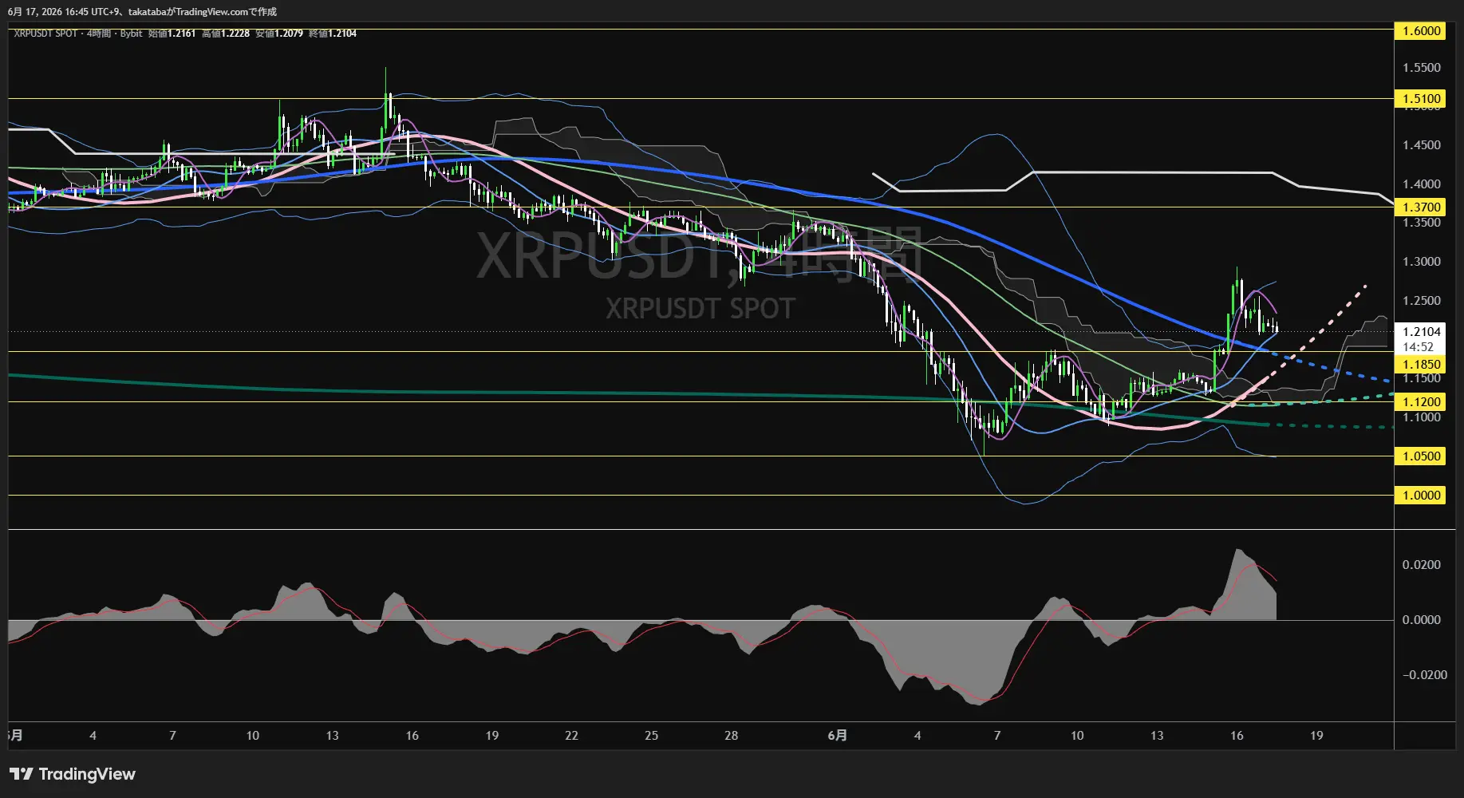Click the 14:52 countdown timer label
This screenshot has width=1464, height=798.
[1419, 347]
